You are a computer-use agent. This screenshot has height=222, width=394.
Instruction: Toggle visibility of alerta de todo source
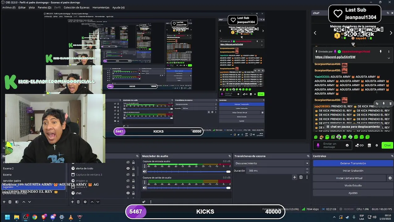tap(128, 168)
